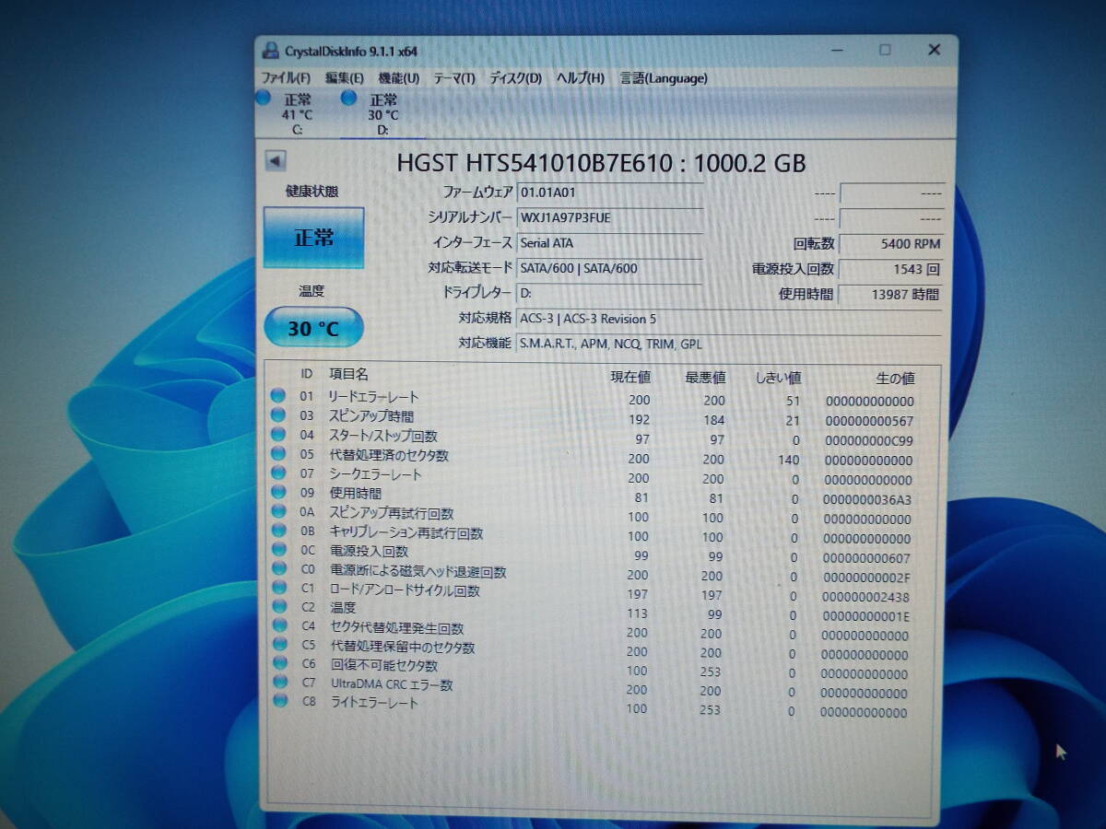1106x829 pixels.
Task: Select the スピンアップ時間 attribute name
Action: [371, 416]
